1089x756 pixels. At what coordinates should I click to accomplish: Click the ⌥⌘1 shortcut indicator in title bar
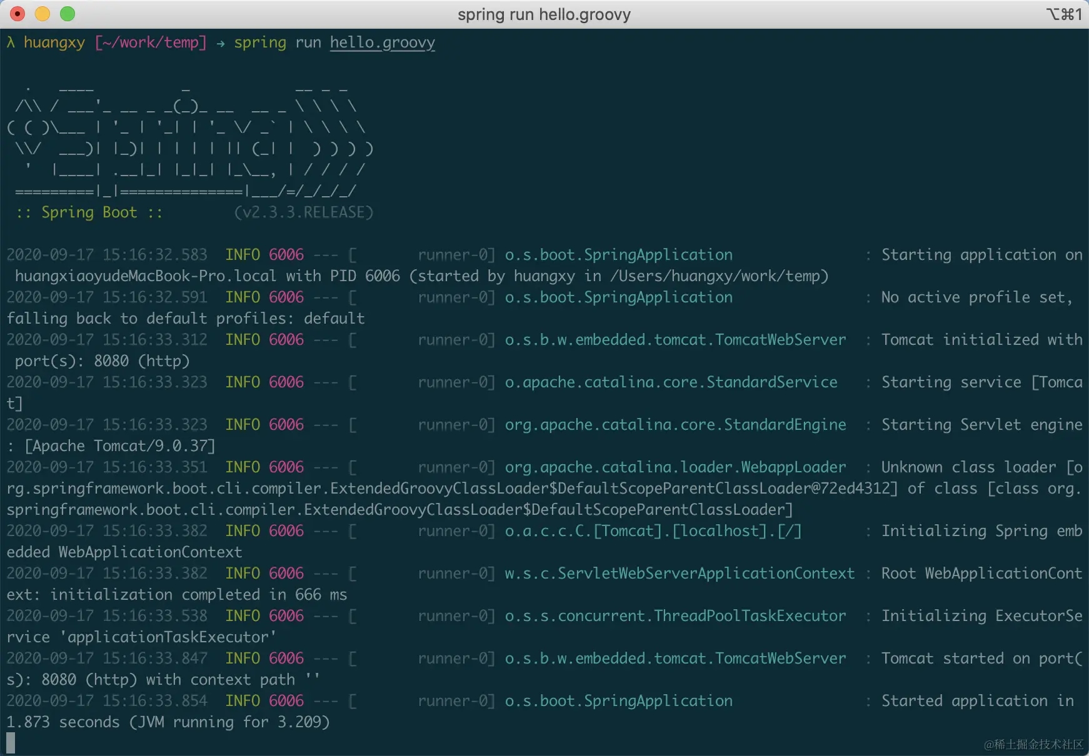pyautogui.click(x=1064, y=14)
